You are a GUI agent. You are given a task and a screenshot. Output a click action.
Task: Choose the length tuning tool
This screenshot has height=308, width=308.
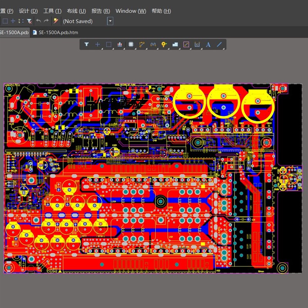tap(153, 44)
